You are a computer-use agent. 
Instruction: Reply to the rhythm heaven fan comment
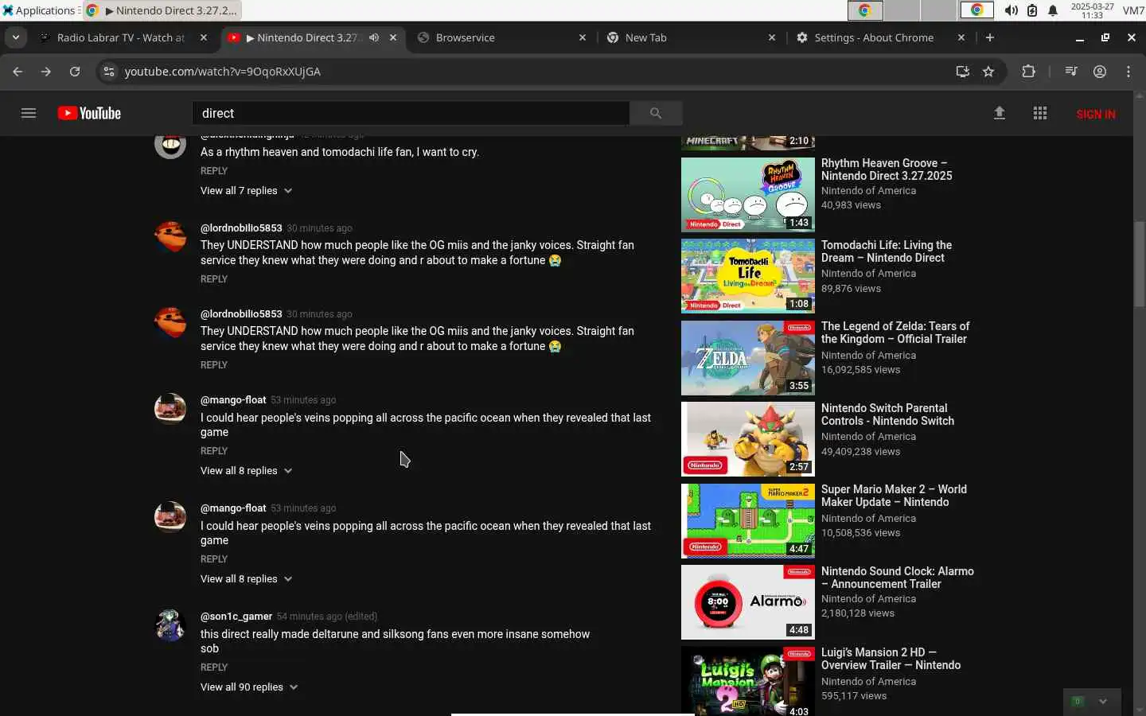coord(214,171)
